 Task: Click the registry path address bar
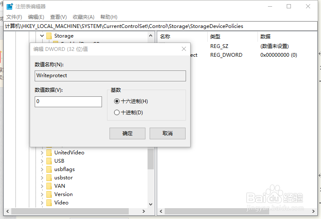(x=160, y=26)
